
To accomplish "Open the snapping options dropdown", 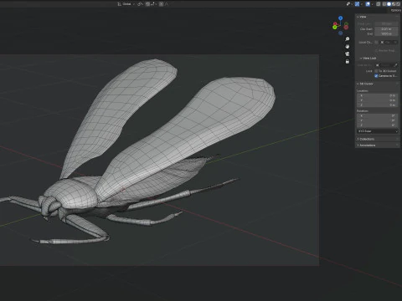I will [x=153, y=4].
